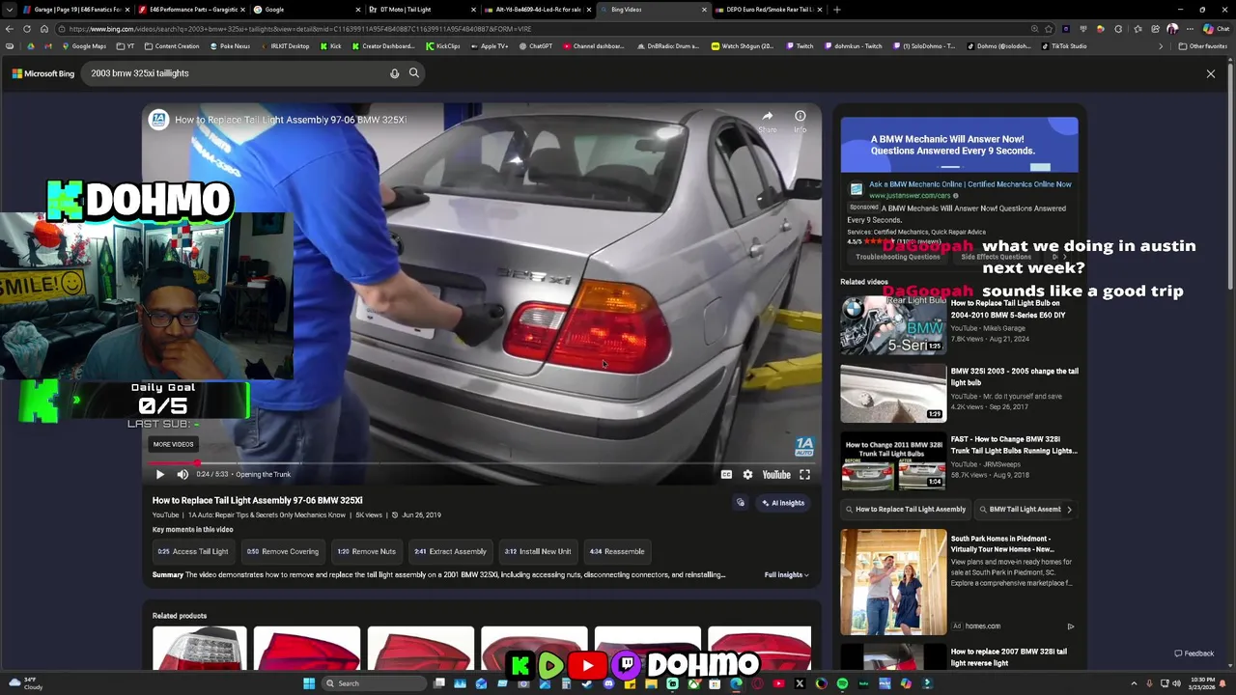Jump to 0:50 Remove Covering moment
The image size is (1236, 695).
click(x=282, y=551)
